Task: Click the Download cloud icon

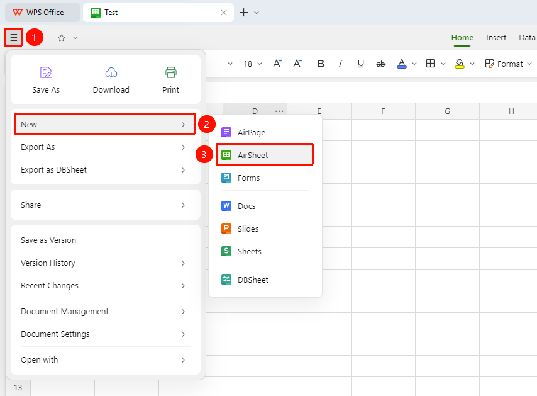Action: coord(111,72)
